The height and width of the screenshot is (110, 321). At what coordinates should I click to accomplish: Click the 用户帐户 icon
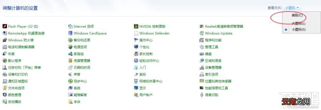(136, 95)
